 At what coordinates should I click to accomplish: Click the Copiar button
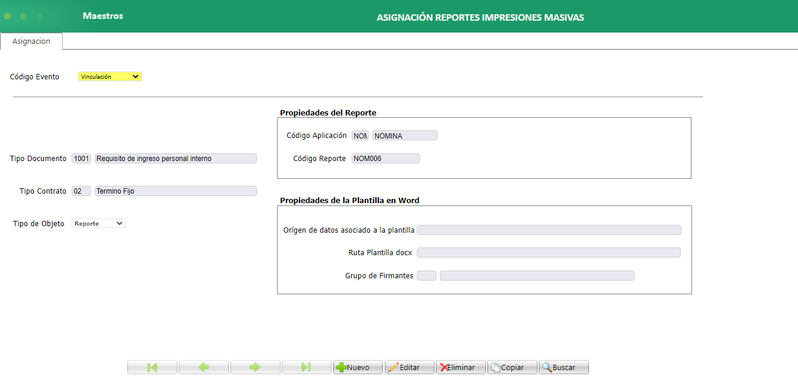point(513,367)
